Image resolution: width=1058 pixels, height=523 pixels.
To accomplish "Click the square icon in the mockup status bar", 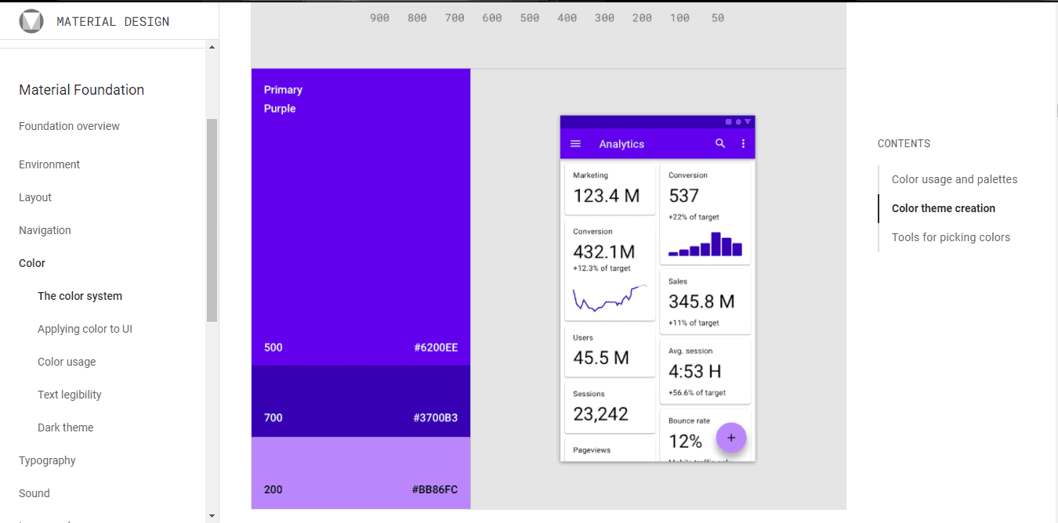I will pos(728,121).
